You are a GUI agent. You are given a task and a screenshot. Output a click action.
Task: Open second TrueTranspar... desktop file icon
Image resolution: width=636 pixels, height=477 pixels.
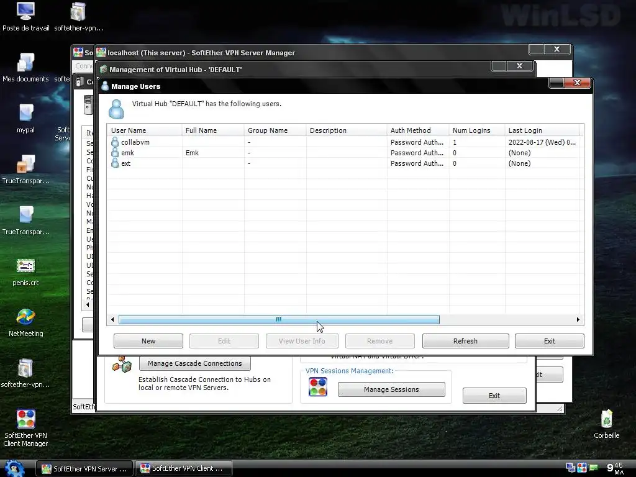25,221
